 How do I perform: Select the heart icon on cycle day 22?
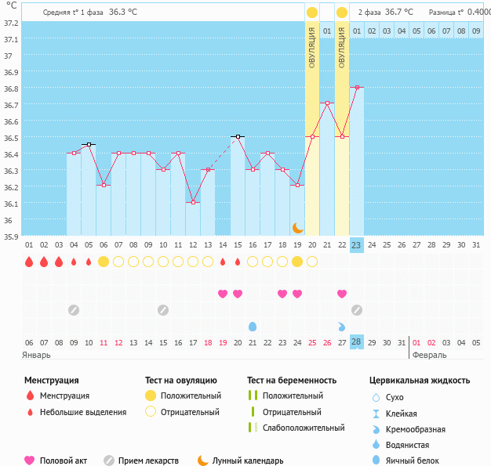click(x=342, y=294)
